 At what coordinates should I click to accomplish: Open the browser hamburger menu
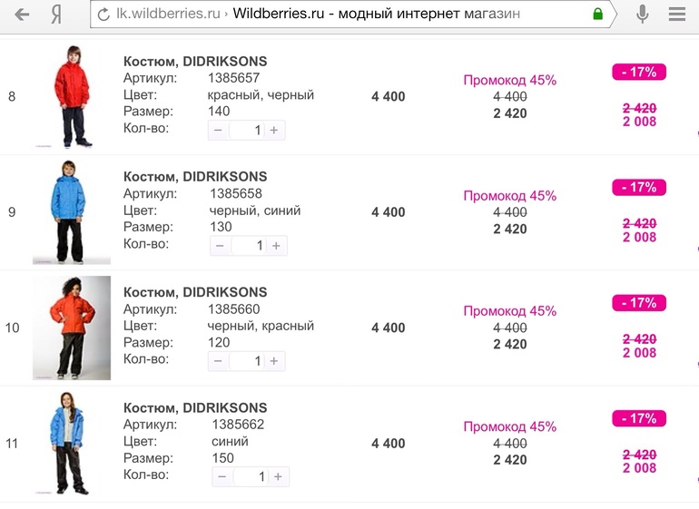coord(676,15)
